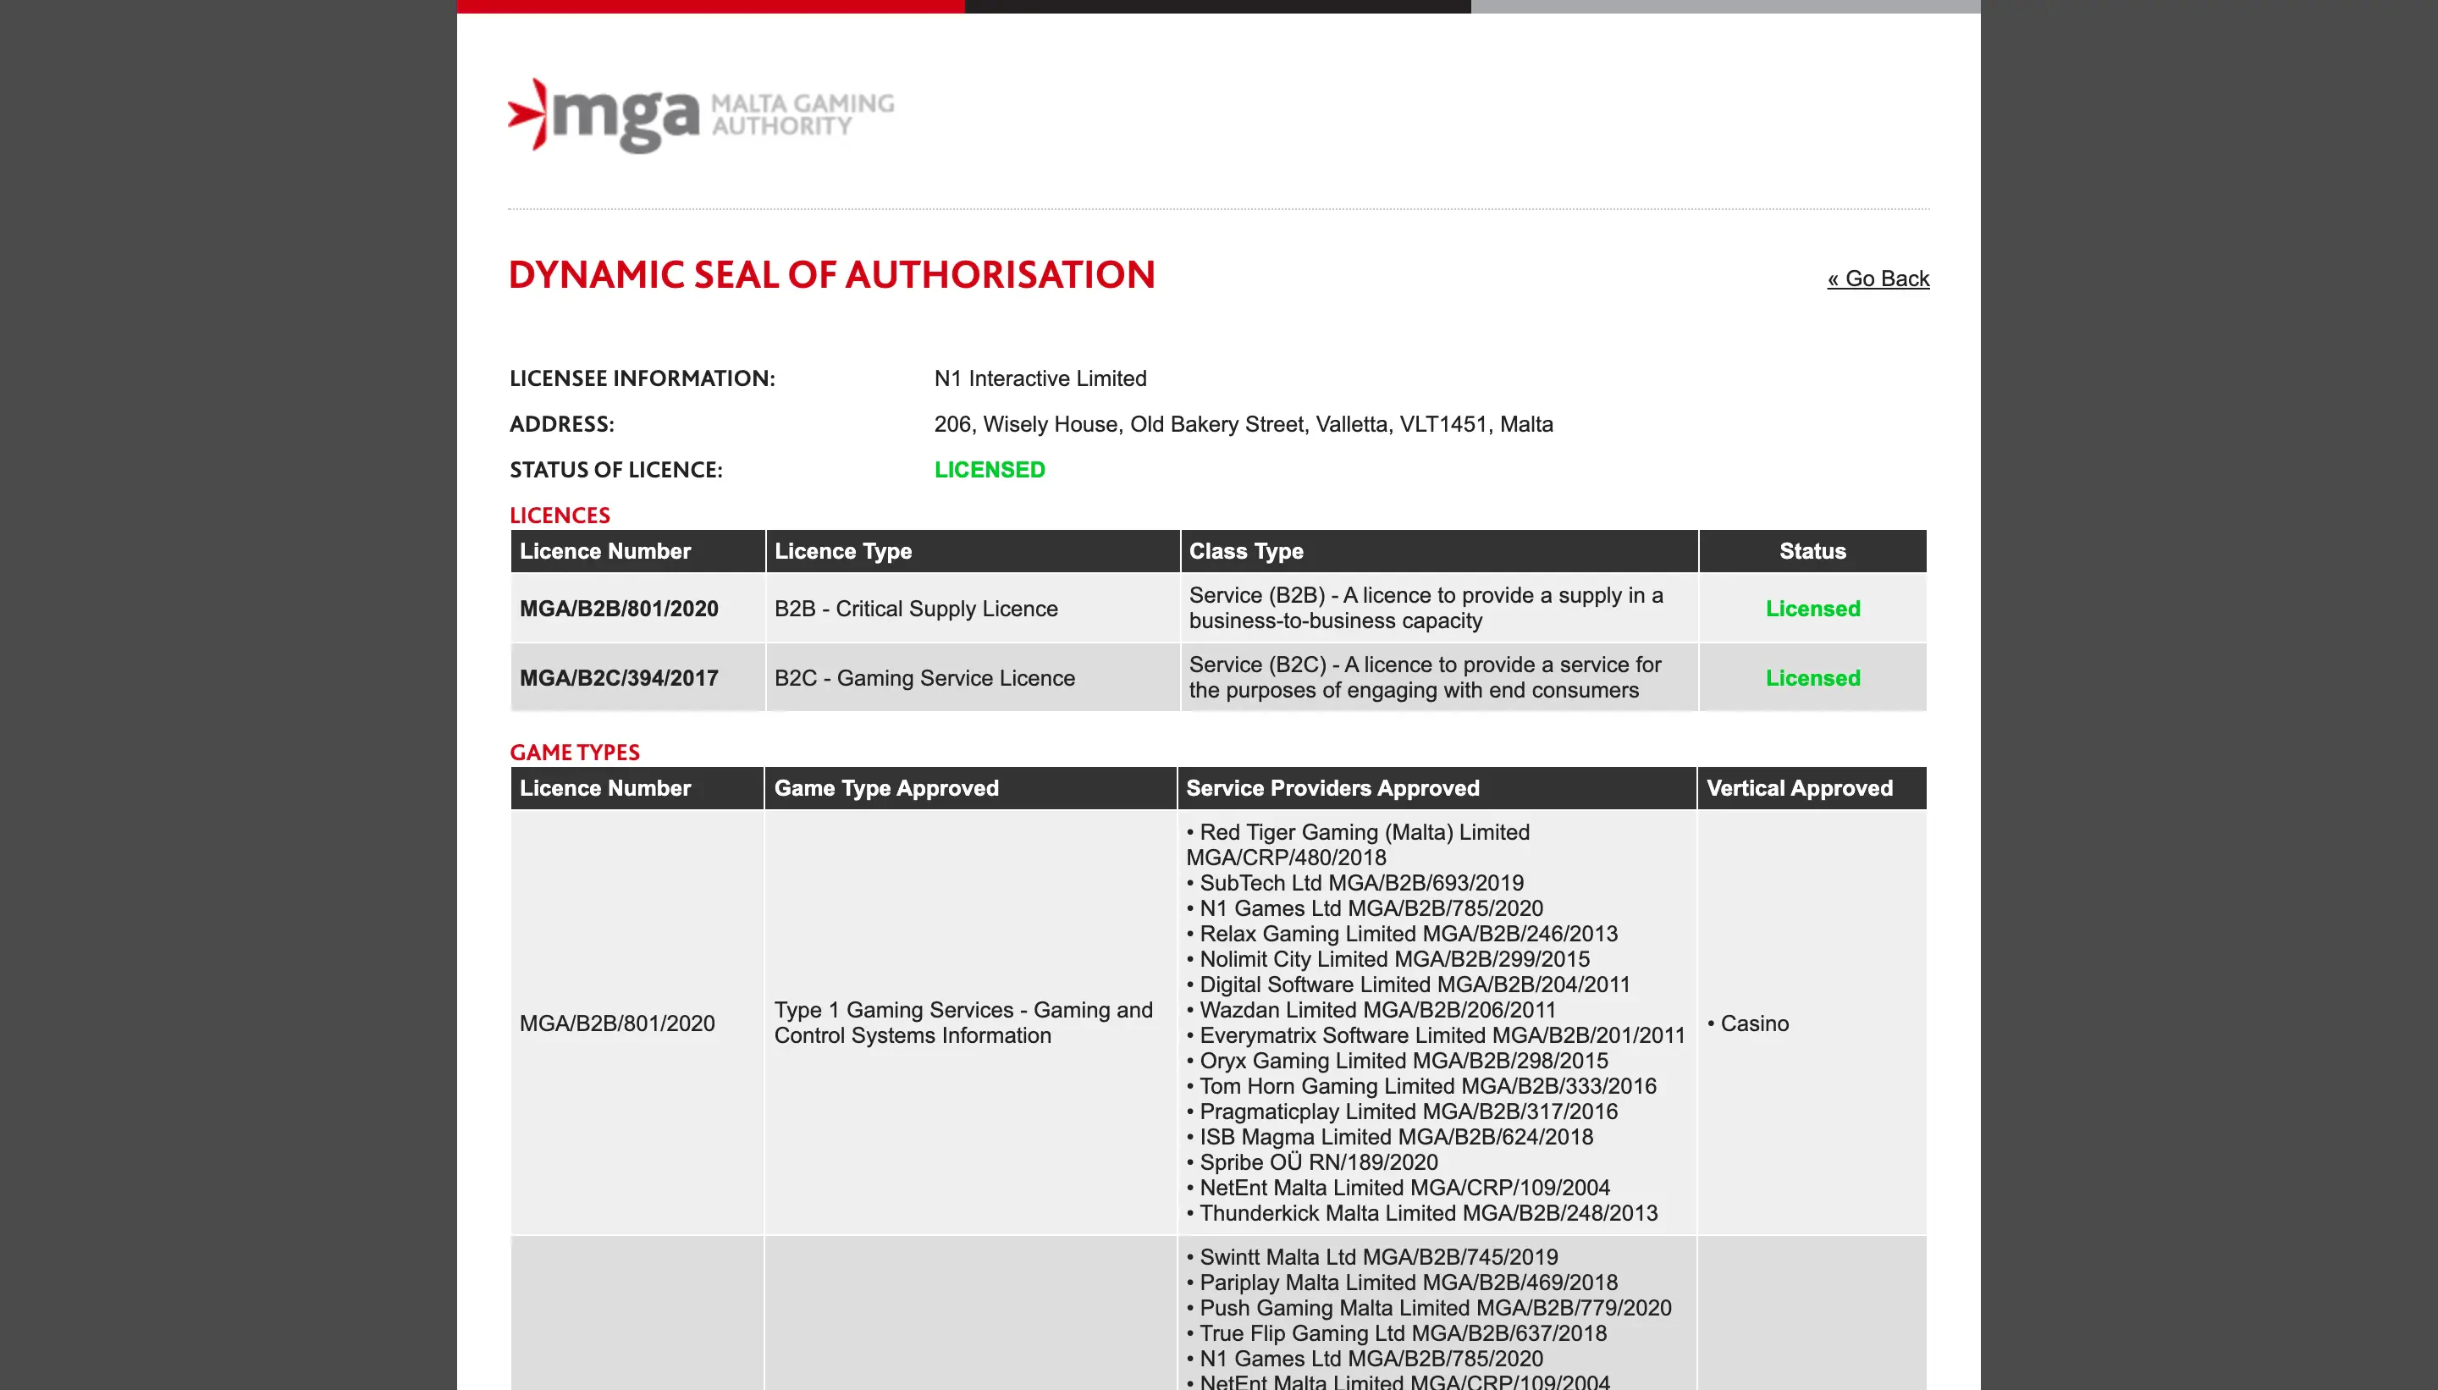Click the ADDRESS label
The width and height of the screenshot is (2438, 1390).
pos(562,424)
